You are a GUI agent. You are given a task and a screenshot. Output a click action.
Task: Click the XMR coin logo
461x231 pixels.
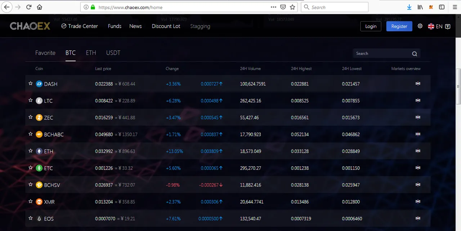pyautogui.click(x=39, y=202)
